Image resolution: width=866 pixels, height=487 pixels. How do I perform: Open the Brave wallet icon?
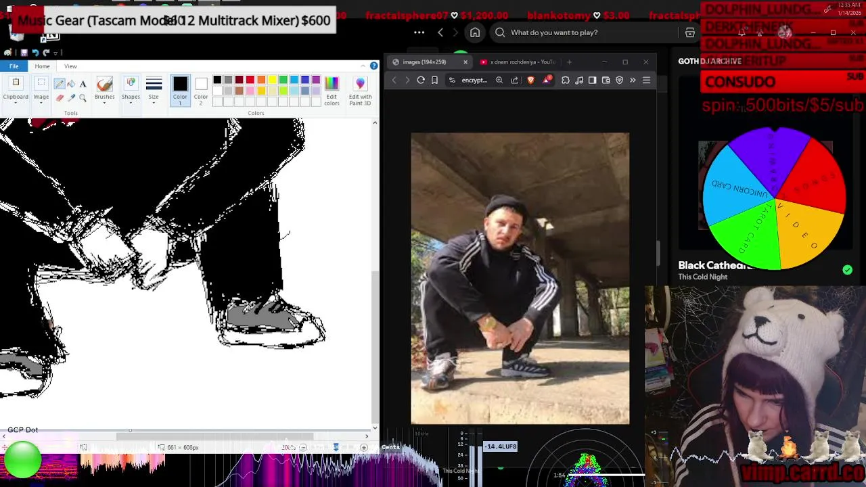tap(606, 80)
